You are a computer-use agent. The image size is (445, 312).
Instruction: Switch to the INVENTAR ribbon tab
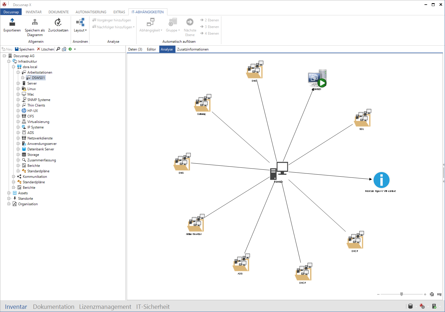[x=33, y=12]
